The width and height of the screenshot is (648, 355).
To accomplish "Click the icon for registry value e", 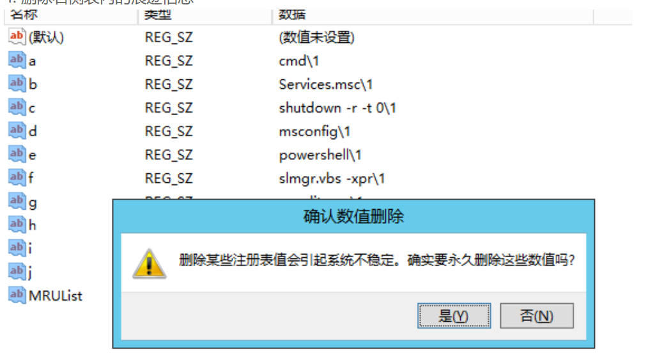I will 17,154.
